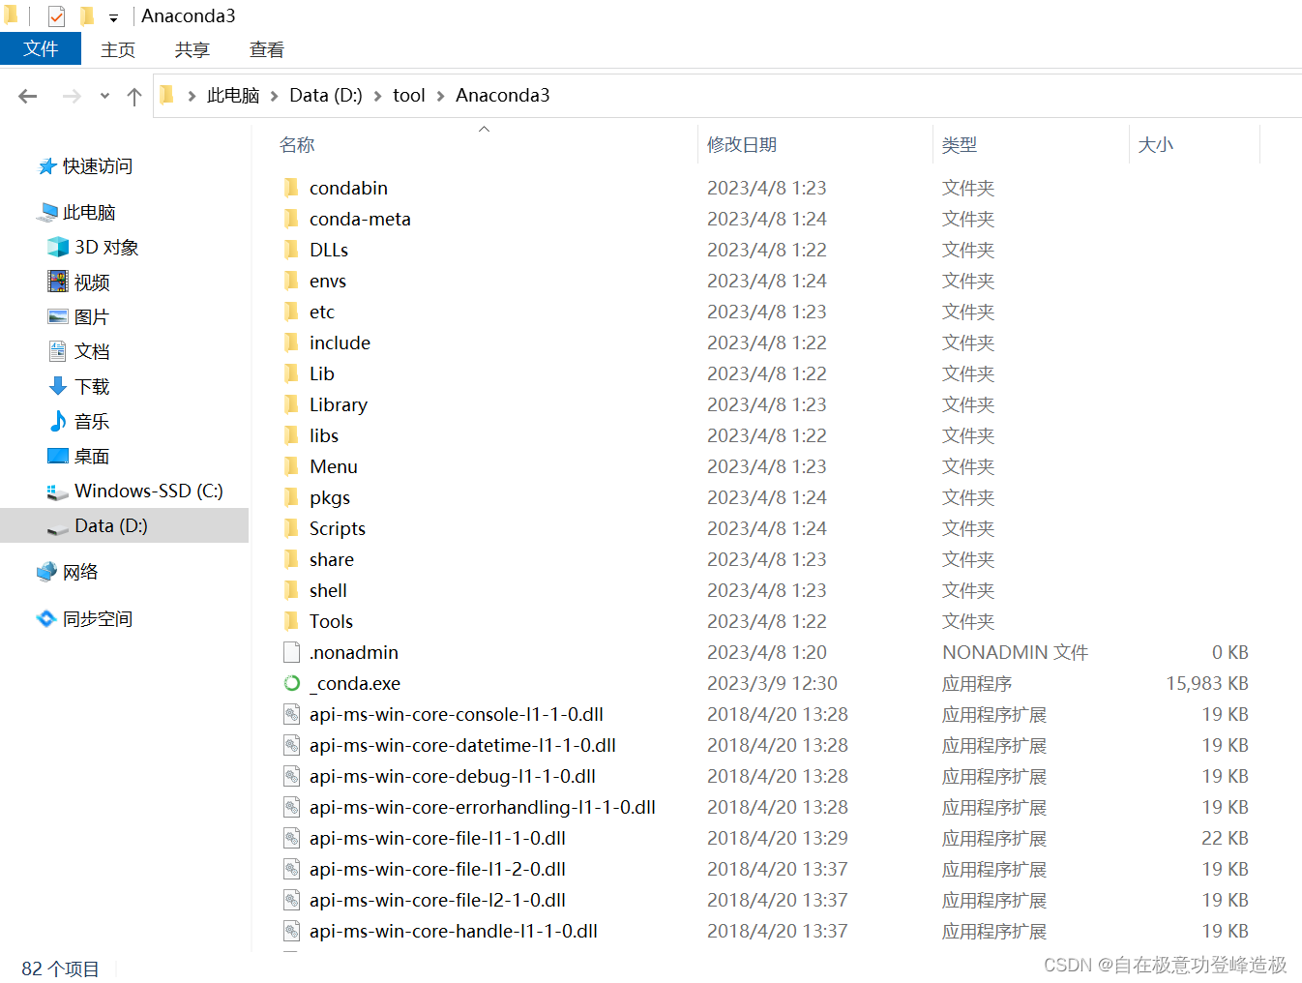Go back with the left arrow button
The height and width of the screenshot is (983, 1302).
point(28,96)
